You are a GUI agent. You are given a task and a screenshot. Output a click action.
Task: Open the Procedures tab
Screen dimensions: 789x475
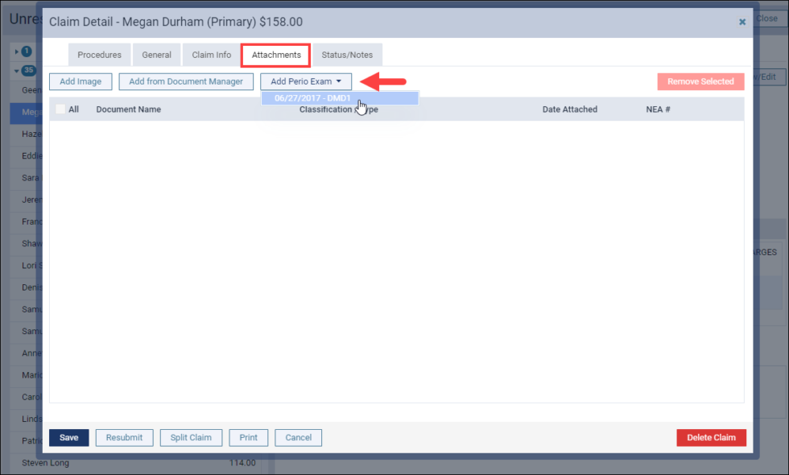(99, 55)
